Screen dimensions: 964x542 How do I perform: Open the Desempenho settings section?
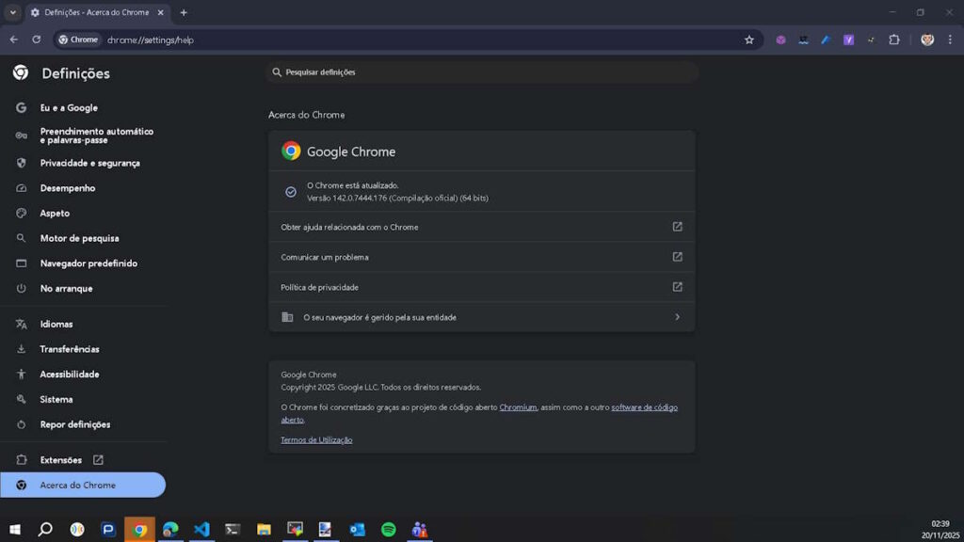coord(66,187)
